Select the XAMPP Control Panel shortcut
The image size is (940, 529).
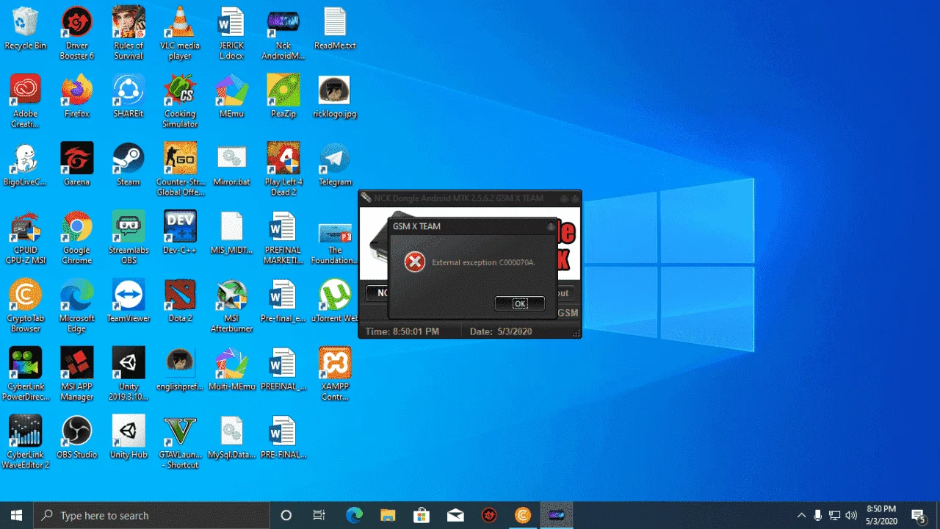point(335,375)
